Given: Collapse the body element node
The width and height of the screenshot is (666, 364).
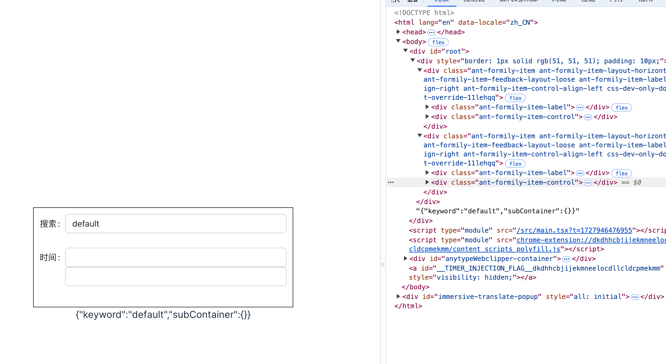Looking at the screenshot, I should 398,41.
